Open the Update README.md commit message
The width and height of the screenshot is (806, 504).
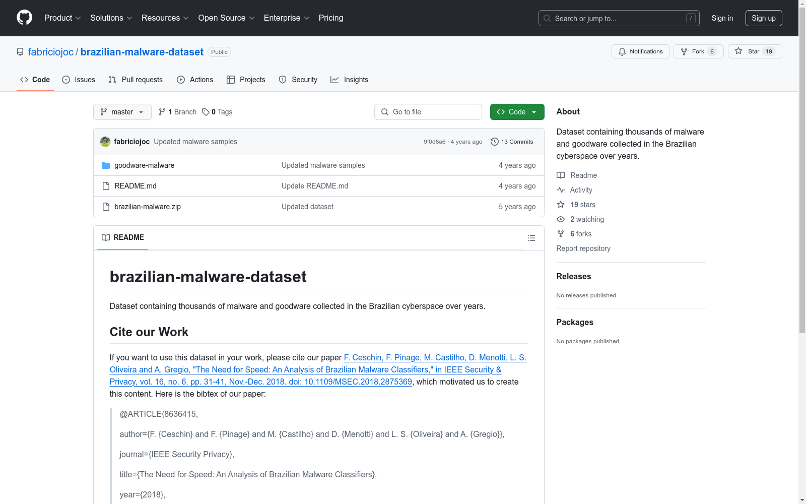(x=315, y=186)
